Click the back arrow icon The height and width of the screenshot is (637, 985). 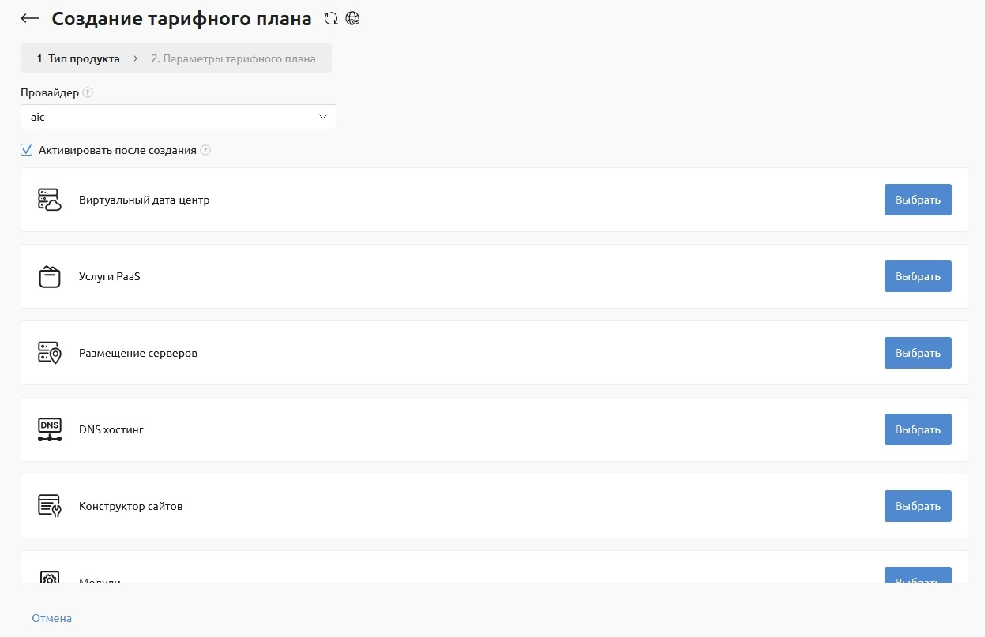[30, 19]
